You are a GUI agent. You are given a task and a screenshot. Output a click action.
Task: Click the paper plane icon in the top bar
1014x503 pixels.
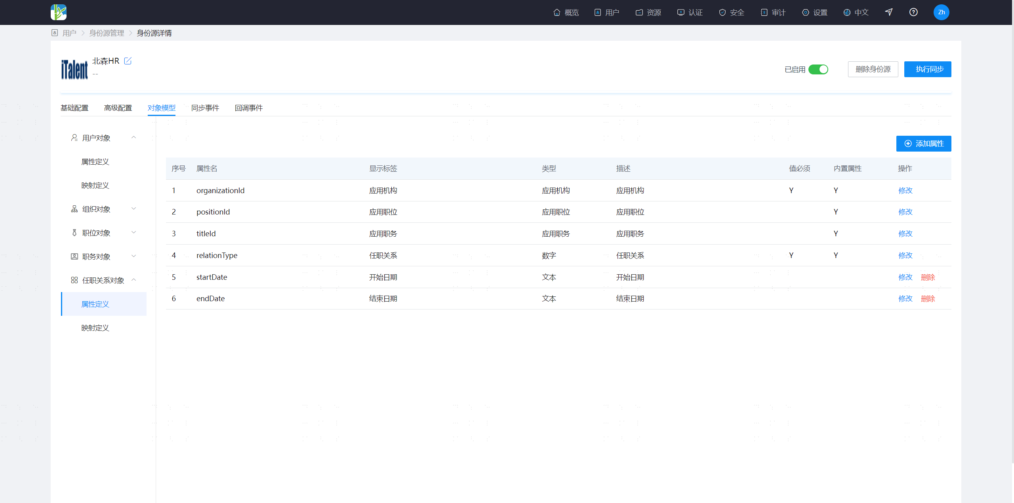[889, 12]
